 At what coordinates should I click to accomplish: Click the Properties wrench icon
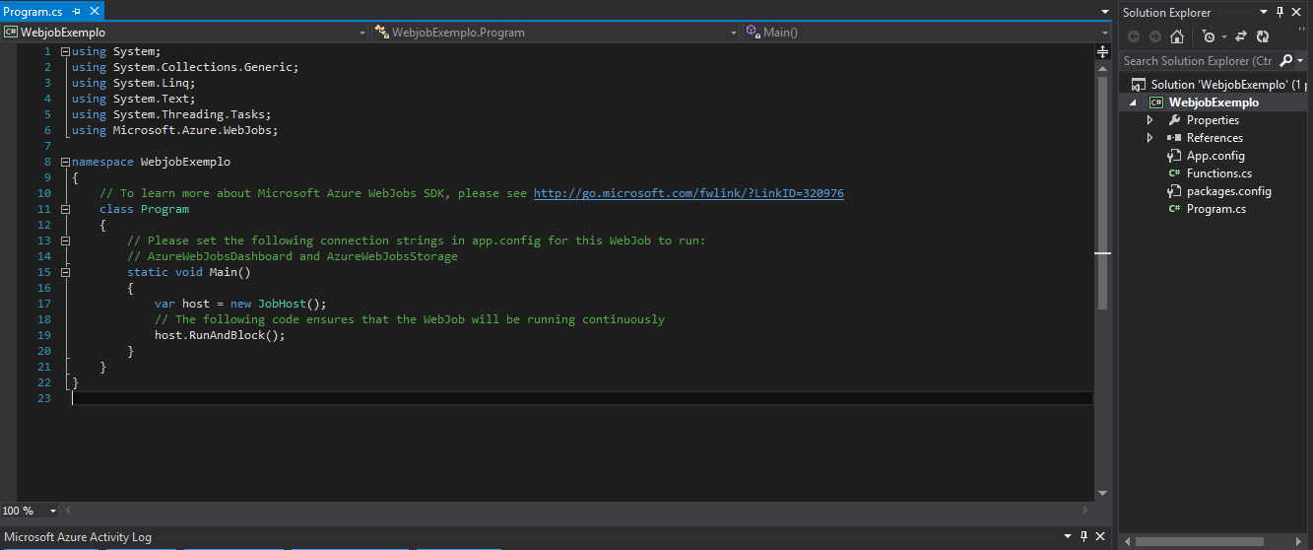click(x=1174, y=120)
